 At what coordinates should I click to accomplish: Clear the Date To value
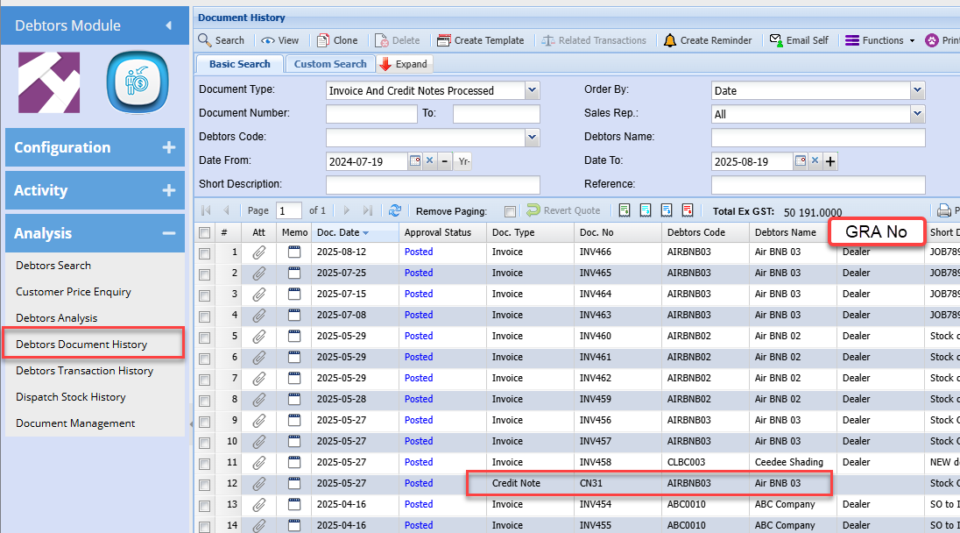[815, 161]
